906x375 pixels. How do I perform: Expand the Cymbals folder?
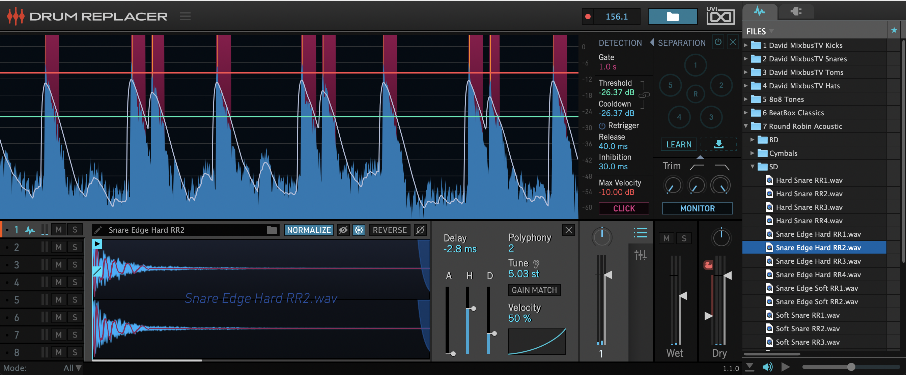(x=752, y=153)
